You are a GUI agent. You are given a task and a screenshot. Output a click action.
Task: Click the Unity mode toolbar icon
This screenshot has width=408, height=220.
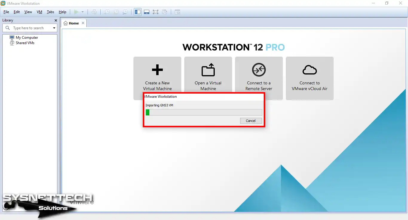pyautogui.click(x=165, y=12)
